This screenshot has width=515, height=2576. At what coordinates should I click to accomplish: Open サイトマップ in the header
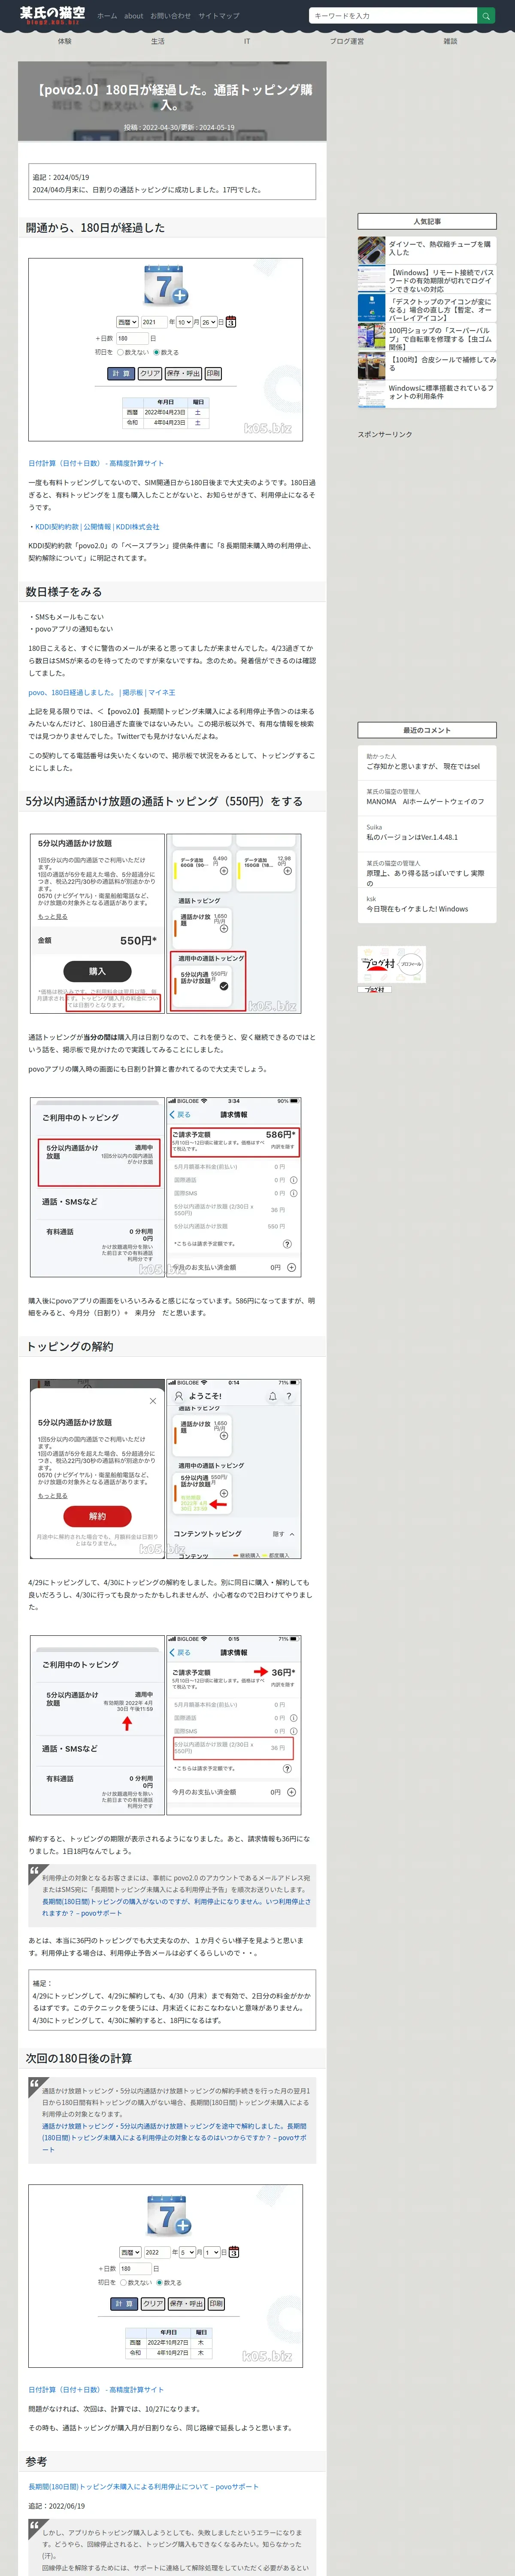point(218,16)
